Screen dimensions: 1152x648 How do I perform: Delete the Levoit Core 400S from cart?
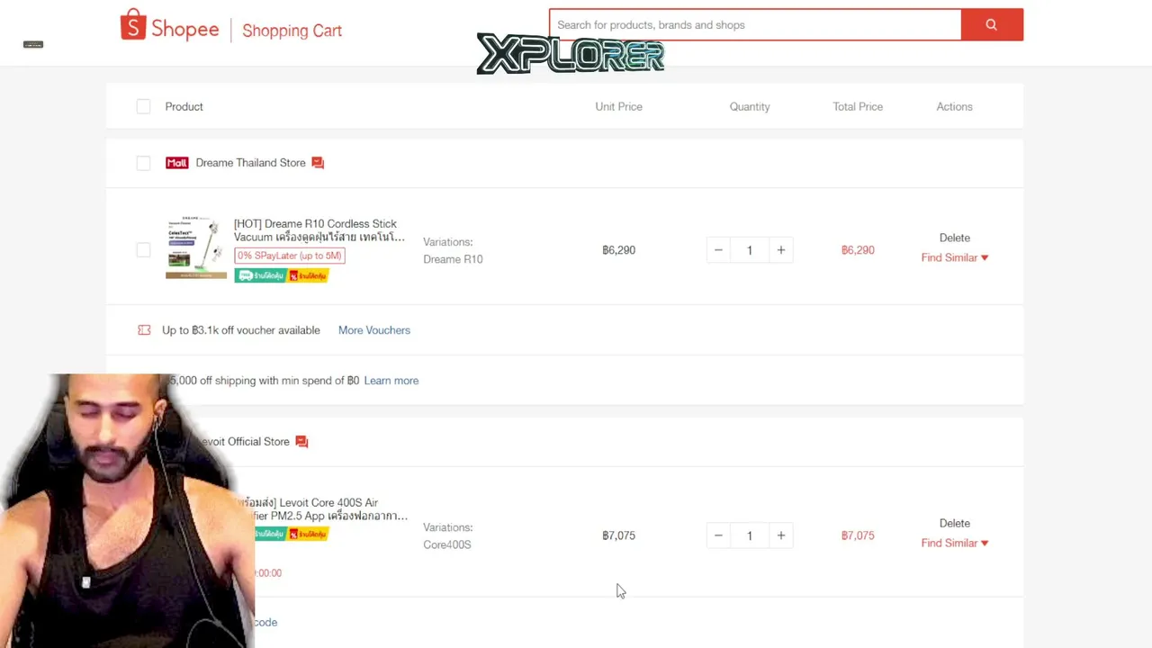pyautogui.click(x=955, y=523)
